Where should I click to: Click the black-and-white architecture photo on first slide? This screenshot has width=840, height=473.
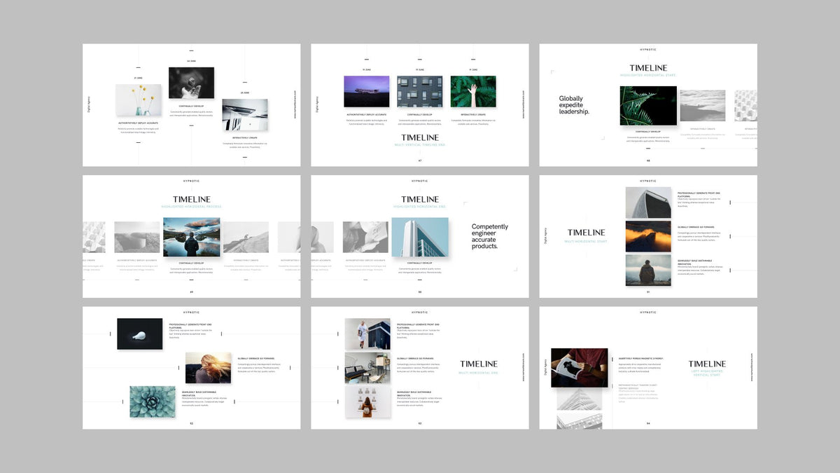[245, 114]
